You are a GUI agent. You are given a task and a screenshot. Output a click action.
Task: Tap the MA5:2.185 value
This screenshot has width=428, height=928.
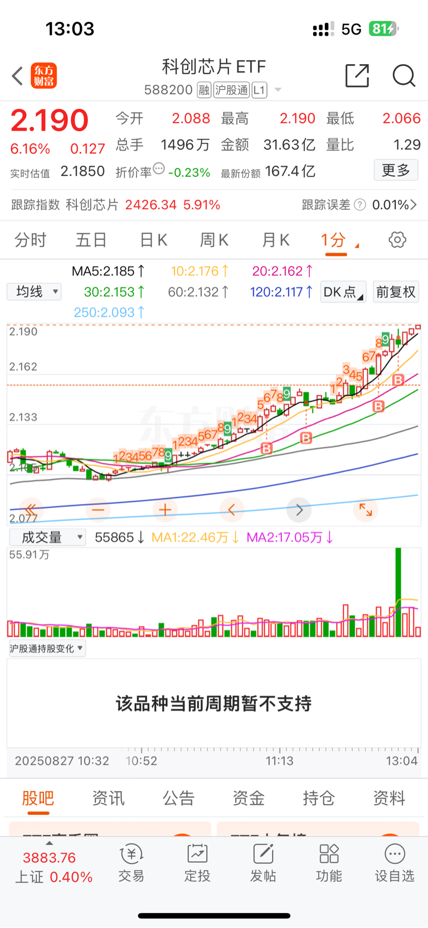[x=109, y=271]
